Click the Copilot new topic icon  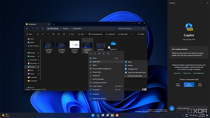[171, 108]
